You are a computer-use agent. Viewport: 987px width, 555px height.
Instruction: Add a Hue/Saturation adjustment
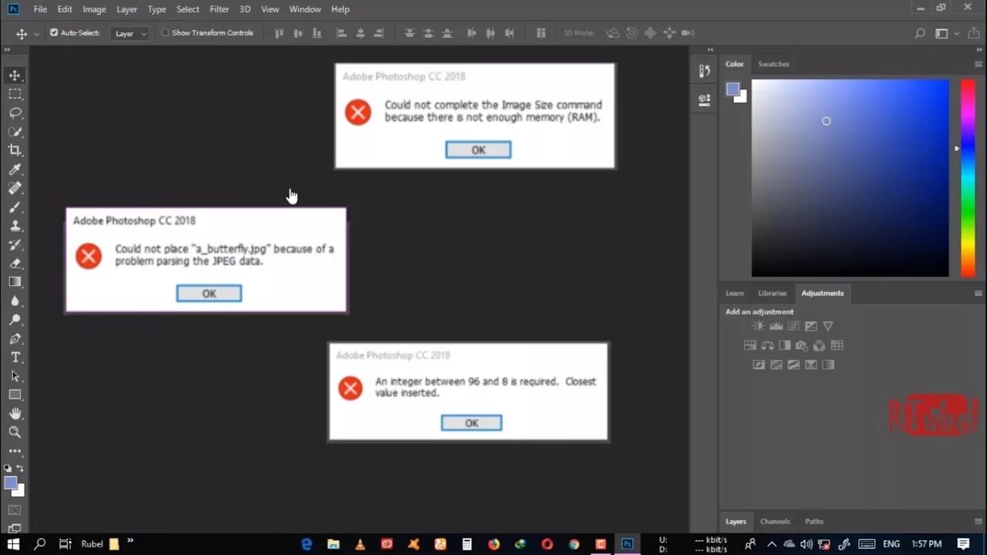click(x=750, y=345)
